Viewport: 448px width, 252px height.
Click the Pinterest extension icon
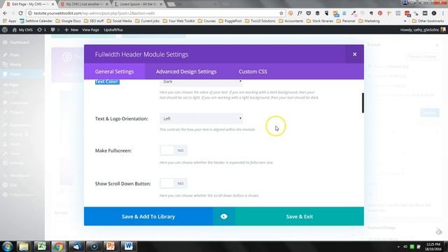click(x=380, y=13)
